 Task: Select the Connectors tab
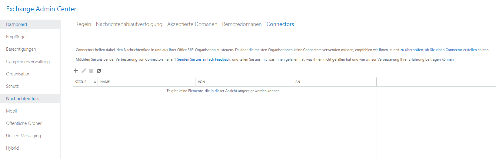pyautogui.click(x=280, y=24)
